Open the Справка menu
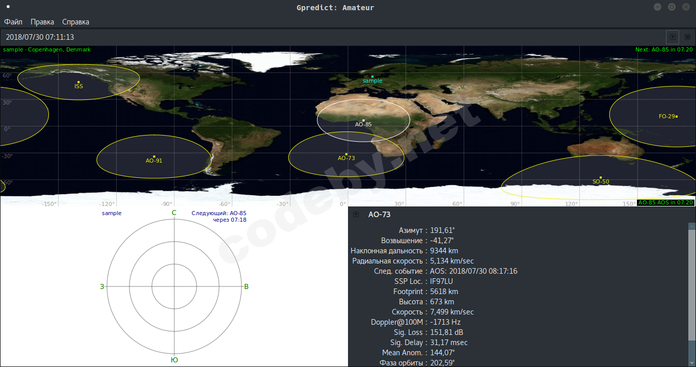 click(75, 22)
